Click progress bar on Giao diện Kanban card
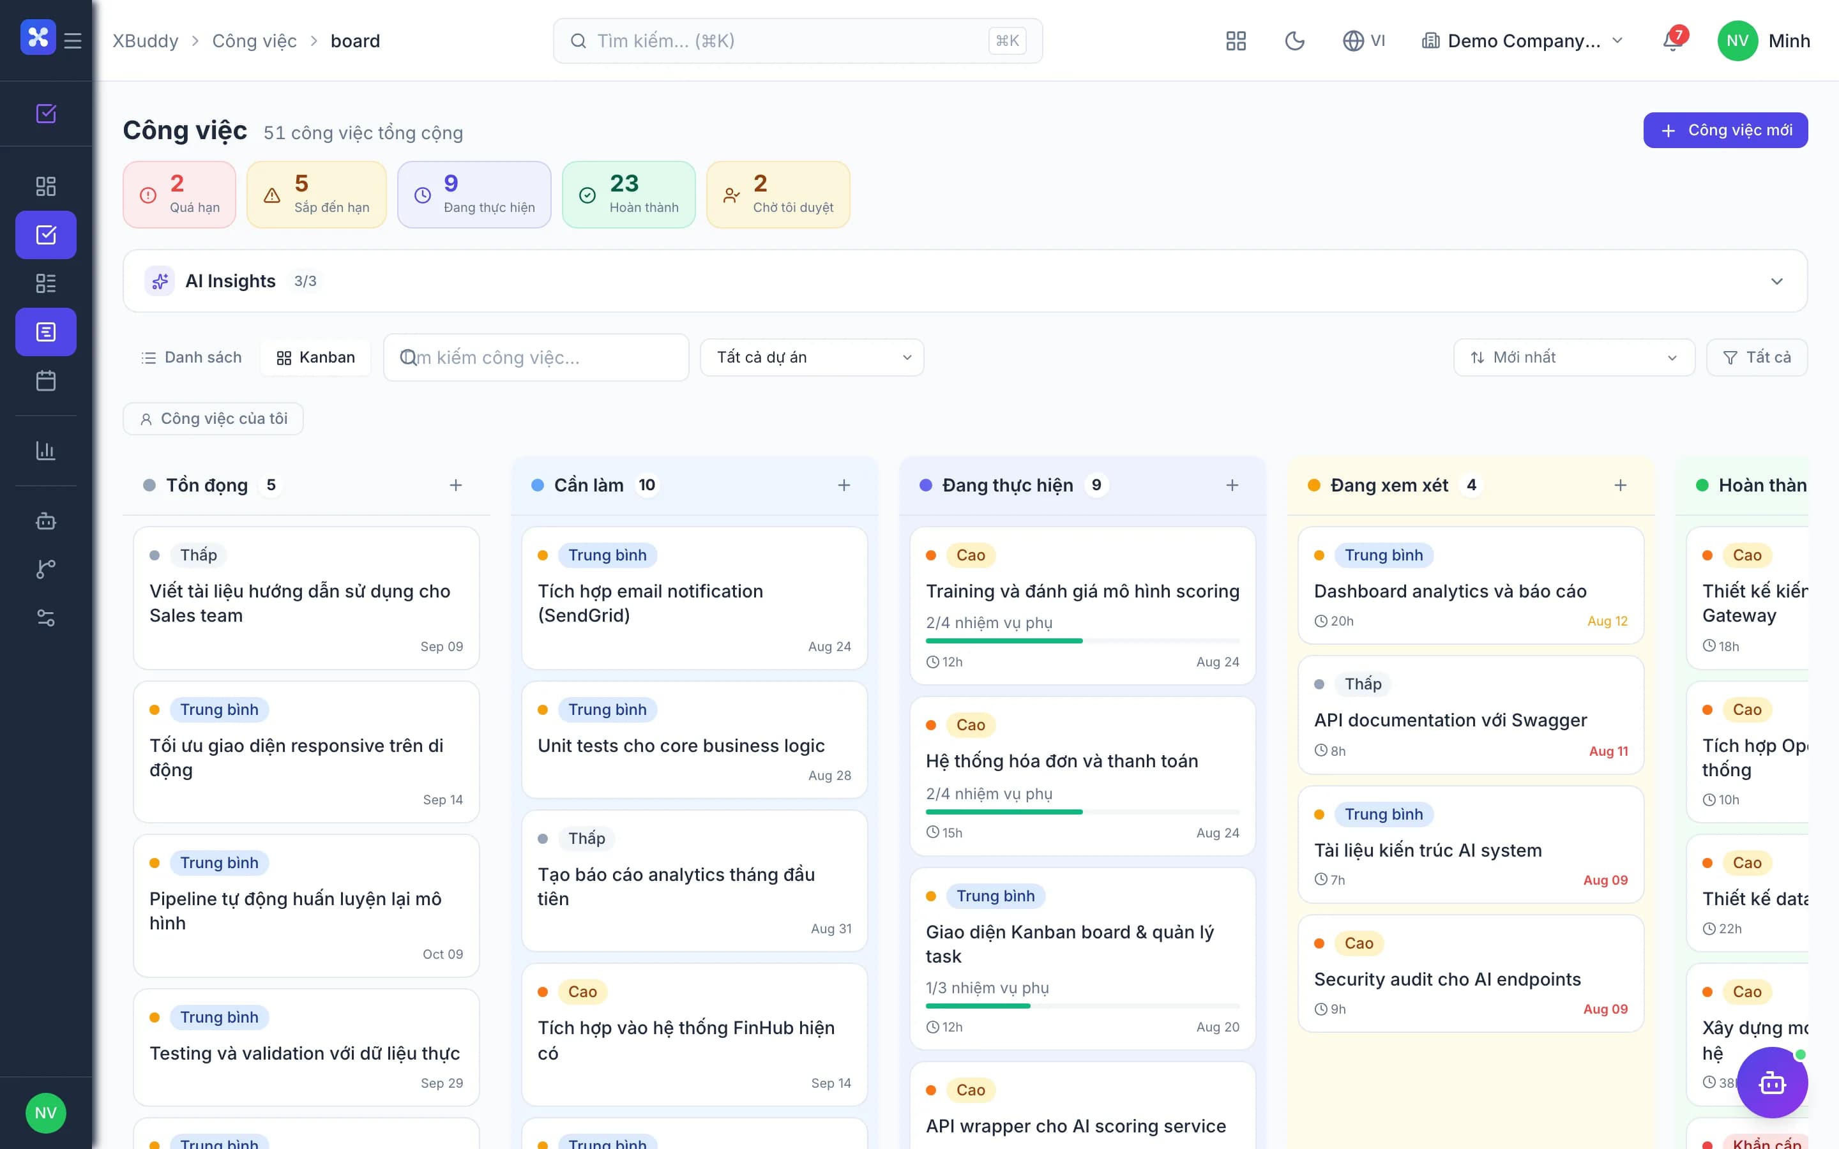This screenshot has width=1839, height=1149. 1082,1005
